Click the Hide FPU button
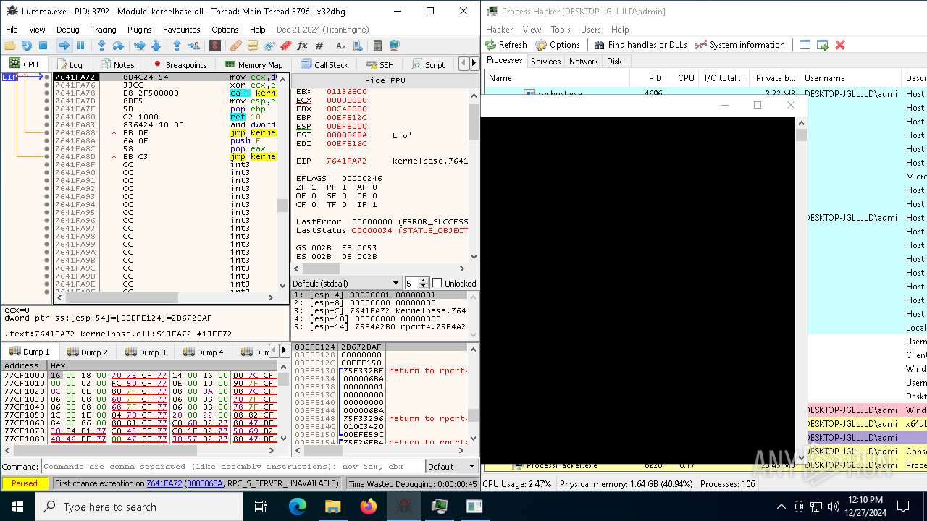Image resolution: width=927 pixels, height=521 pixels. coord(385,80)
